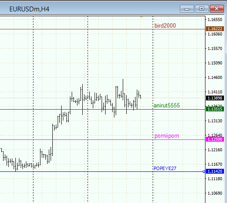Screen dimensions: 227x203
Task: Grab the blue line's square handle
Action: click(204, 171)
